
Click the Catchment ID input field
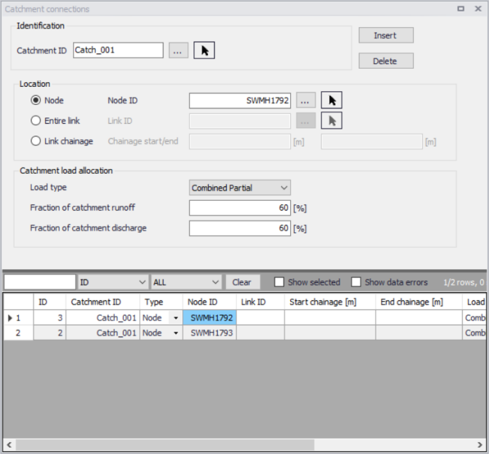click(118, 50)
